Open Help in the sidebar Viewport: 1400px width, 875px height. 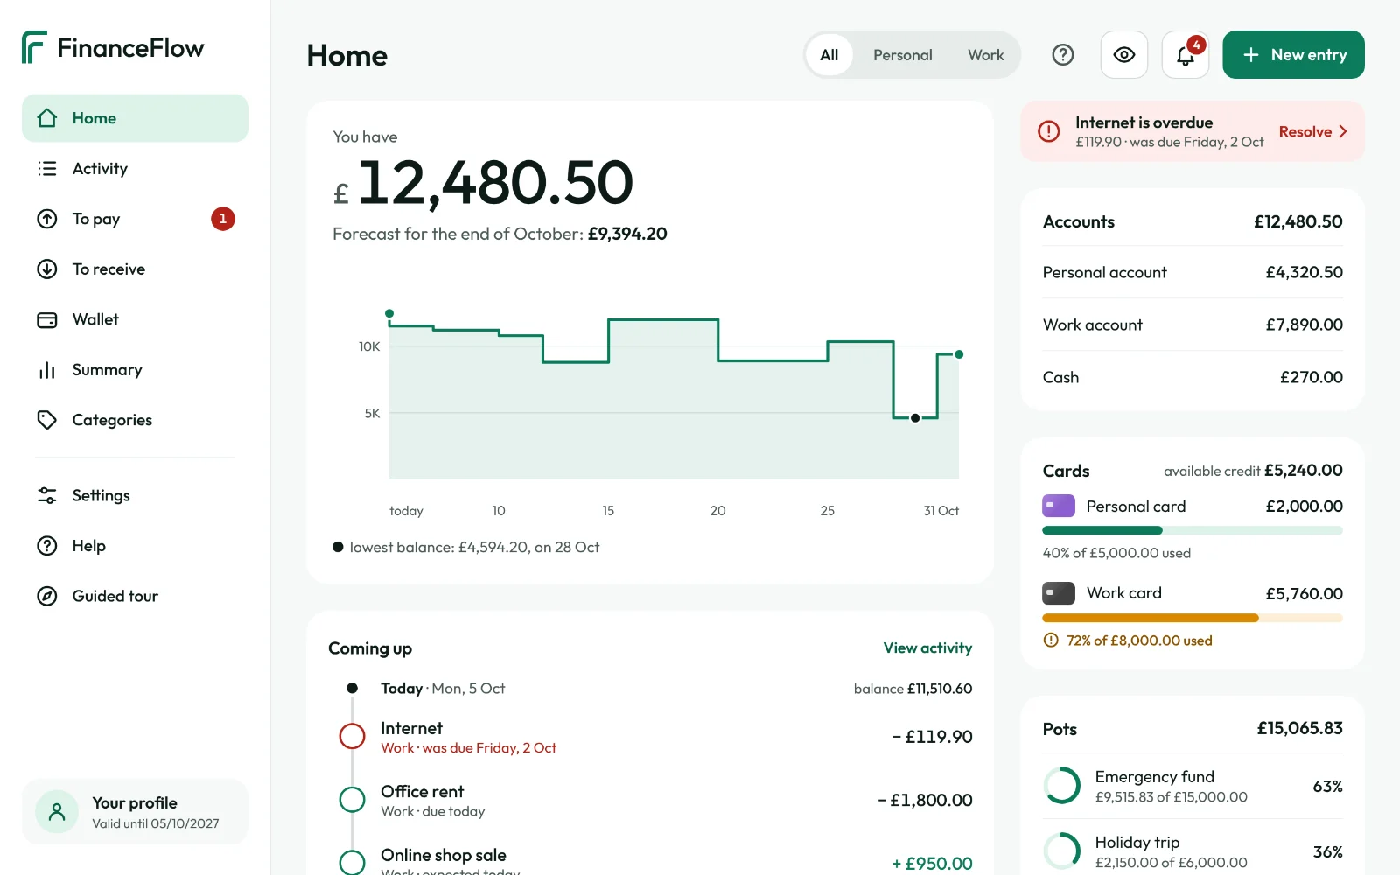(135, 546)
